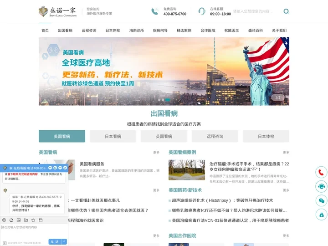This screenshot has height=246, width=328.
Task: Minimize the online chat widget
Action: pos(60,168)
